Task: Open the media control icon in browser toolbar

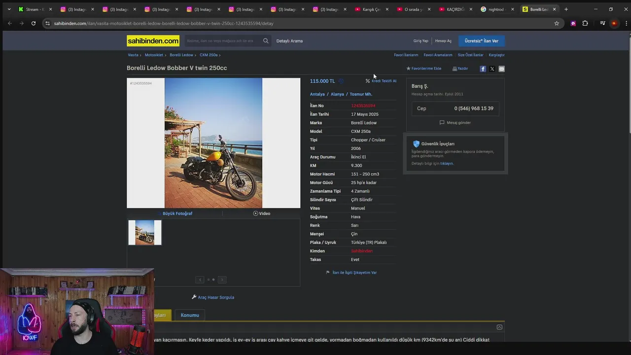Action: 602,23
